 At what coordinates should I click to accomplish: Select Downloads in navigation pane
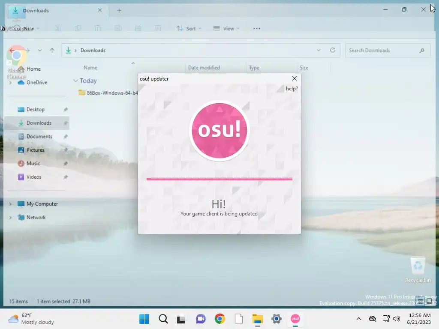pos(39,123)
